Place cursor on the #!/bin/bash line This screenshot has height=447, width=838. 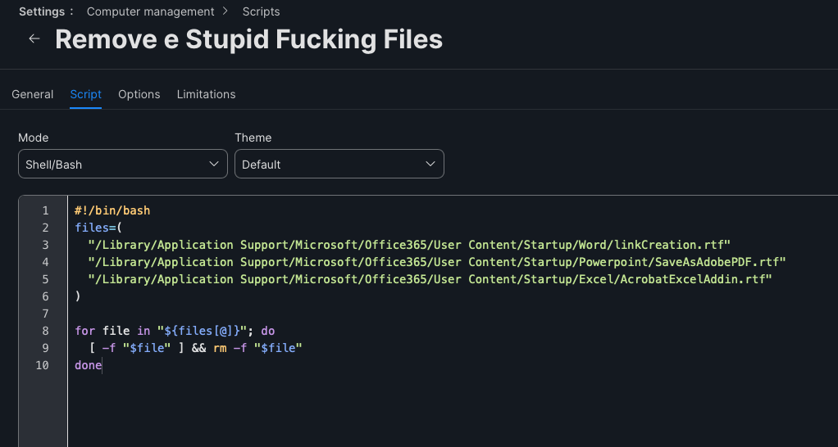(112, 210)
